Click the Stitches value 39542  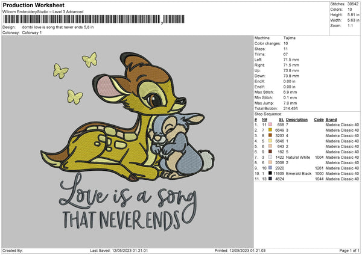pos(353,4)
